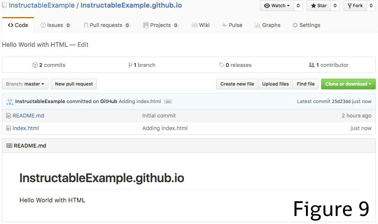The height and width of the screenshot is (224, 378).
Task: Click the Upload files button
Action: (275, 84)
